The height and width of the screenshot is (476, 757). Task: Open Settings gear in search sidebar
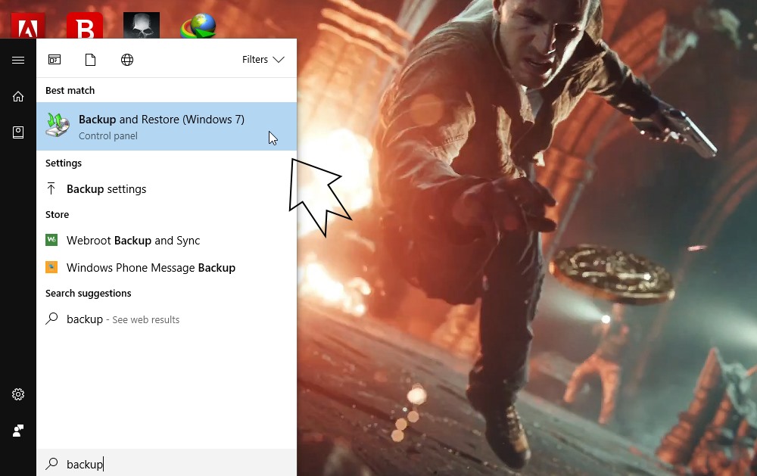[x=18, y=394]
